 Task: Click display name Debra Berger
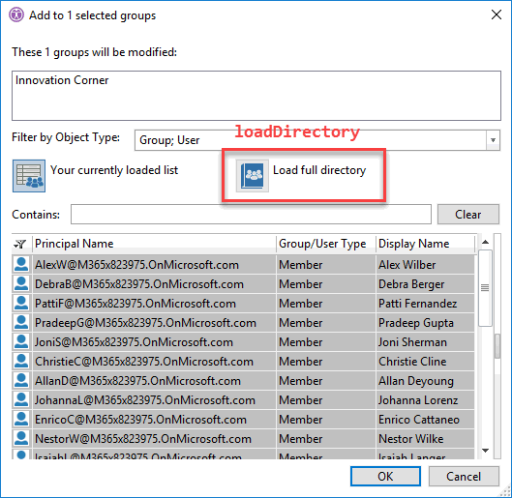411,284
